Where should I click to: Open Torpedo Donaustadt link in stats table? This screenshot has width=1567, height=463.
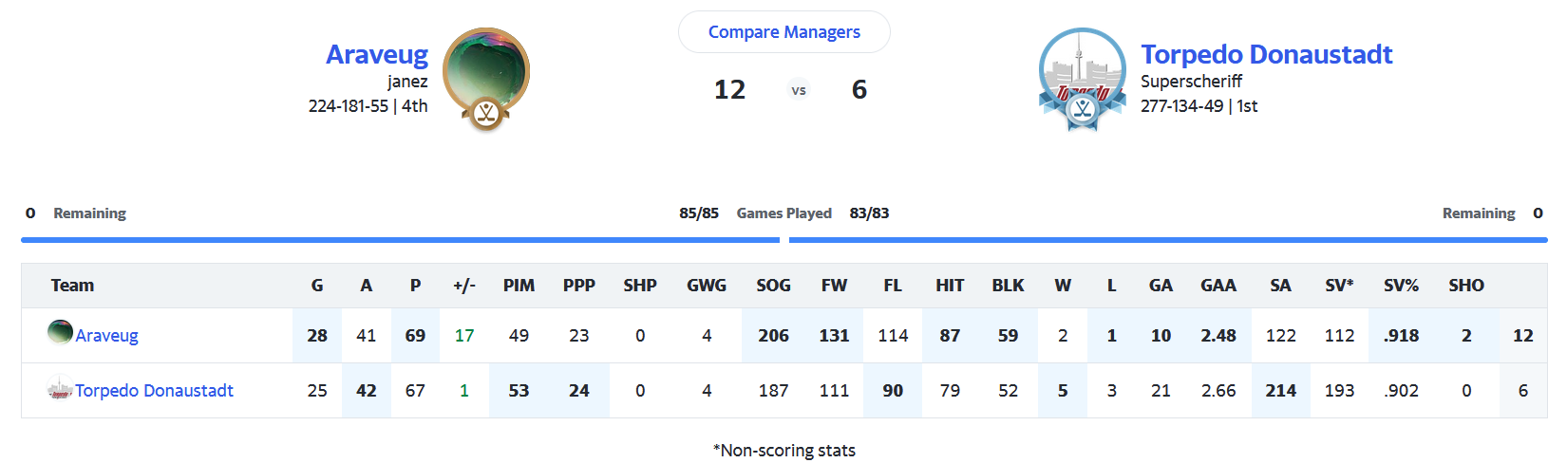tap(154, 391)
